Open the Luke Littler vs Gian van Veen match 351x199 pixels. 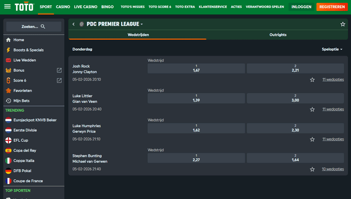coord(85,99)
